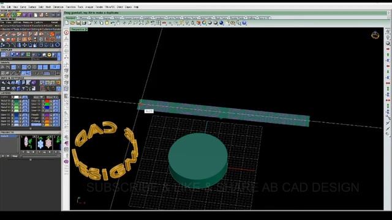Click the four viewports layout icon

tap(158, 23)
